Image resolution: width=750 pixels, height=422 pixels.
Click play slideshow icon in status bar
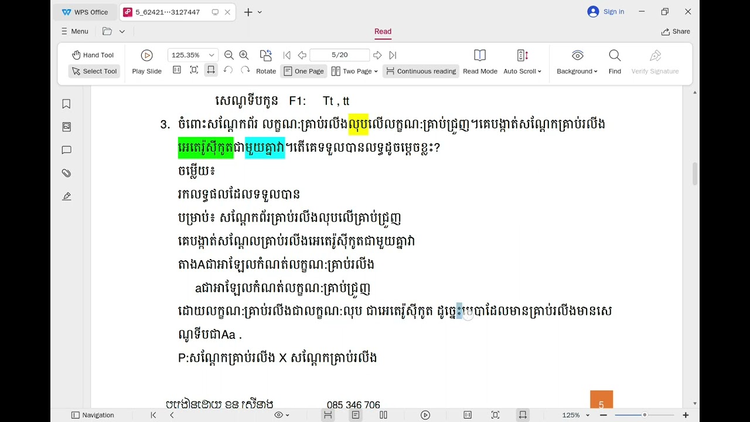[x=425, y=415]
